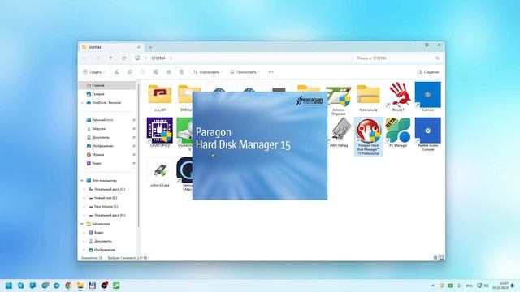The image size is (520, 292).
Task: Open the ccs_x64 folder
Action: (x=159, y=97)
